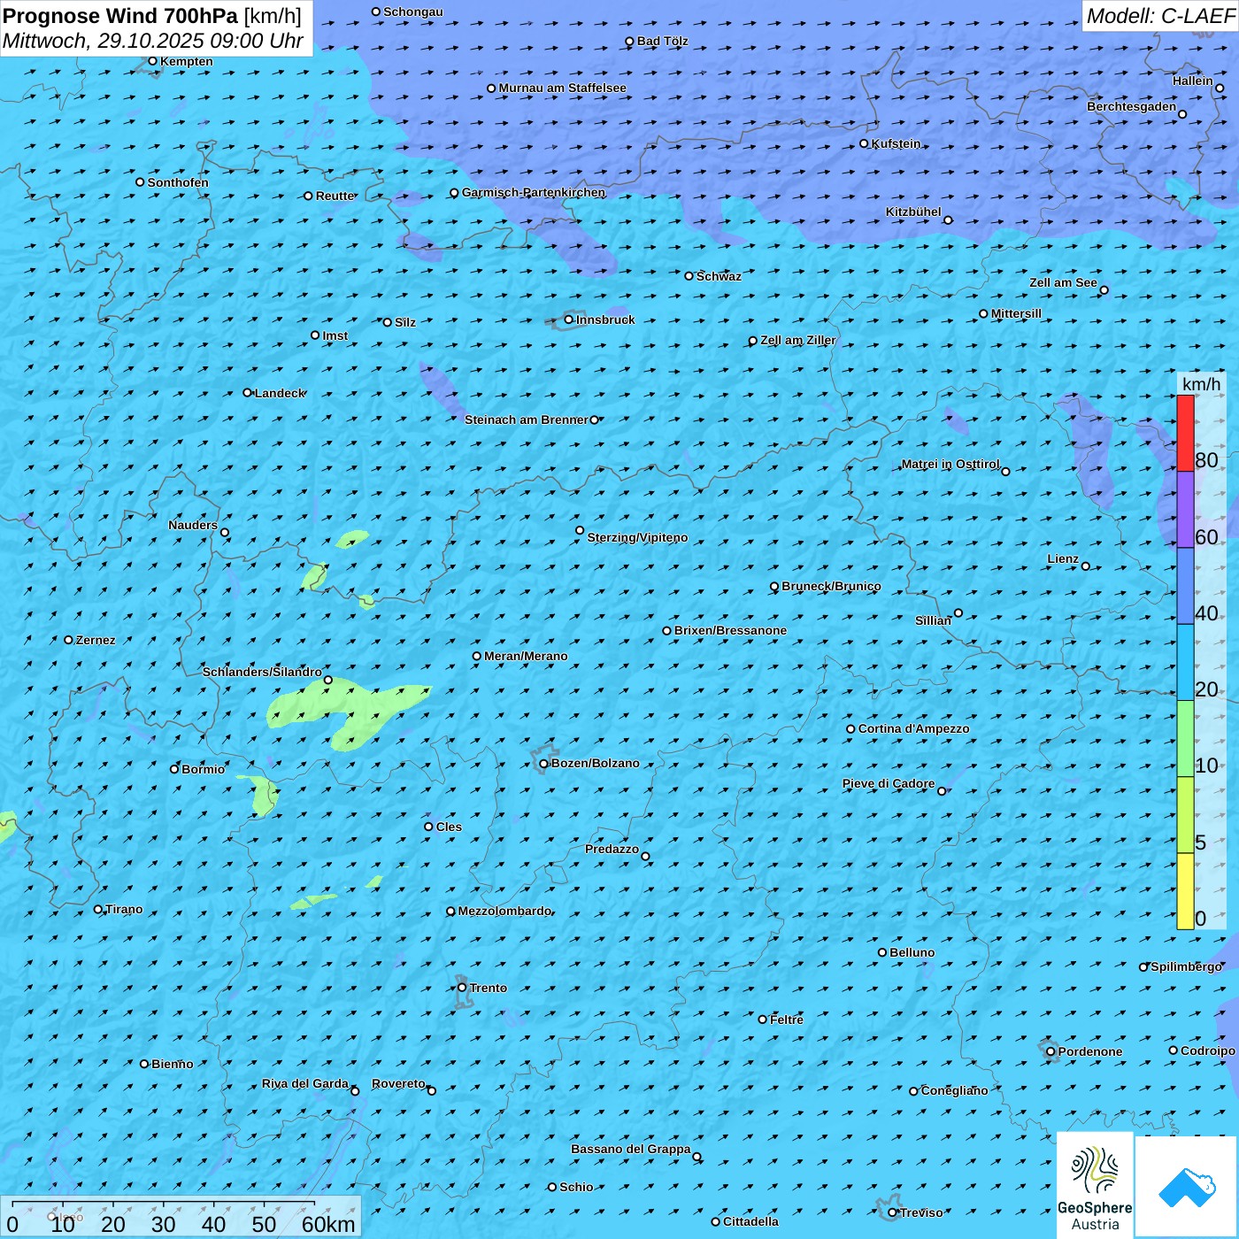Click the 'Rovereto' label
Image resolution: width=1239 pixels, height=1239 pixels.
click(398, 1083)
